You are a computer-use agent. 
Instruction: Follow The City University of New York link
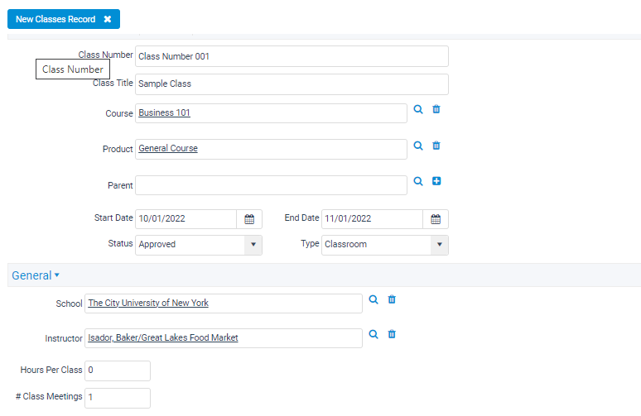tap(148, 303)
